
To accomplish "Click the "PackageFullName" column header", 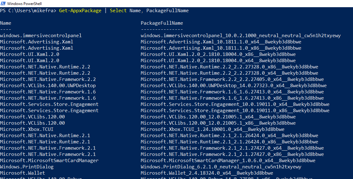I will pyautogui.click(x=162, y=23).
